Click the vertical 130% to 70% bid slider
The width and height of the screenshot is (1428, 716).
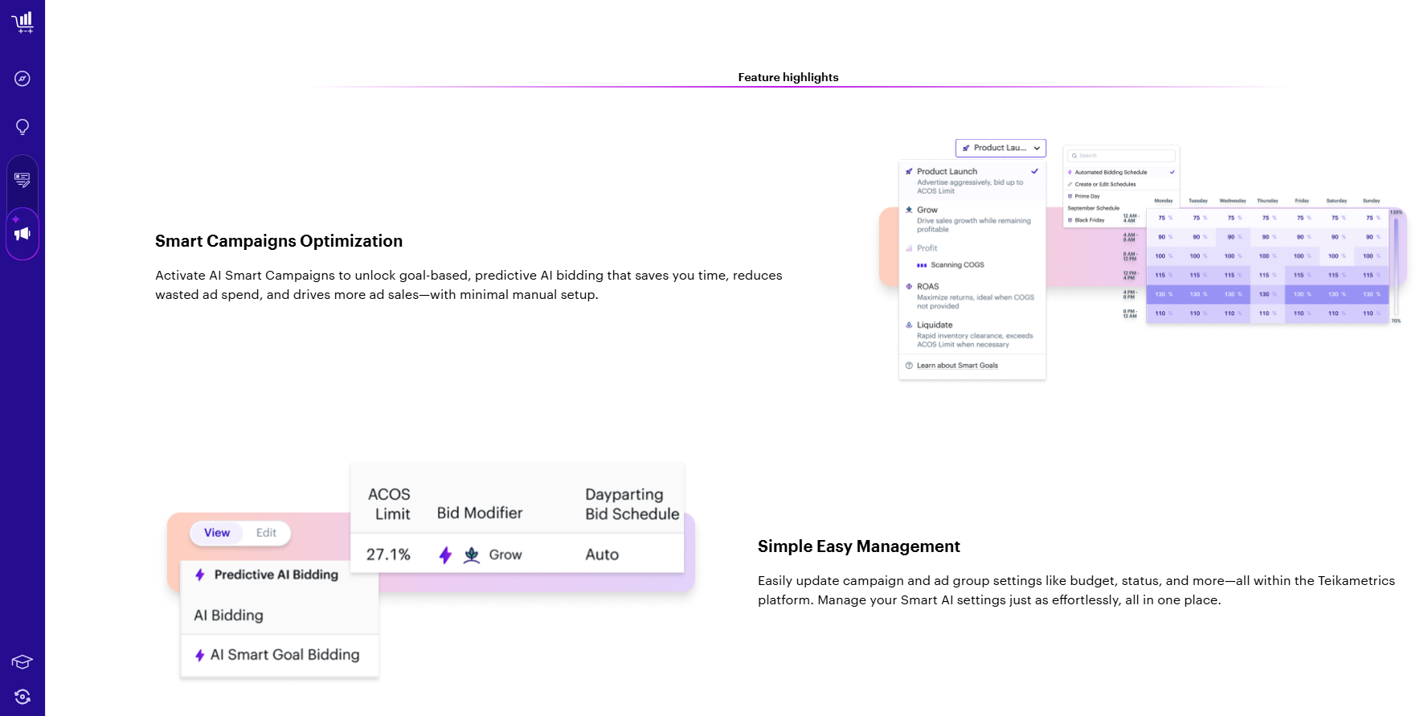tap(1396, 266)
